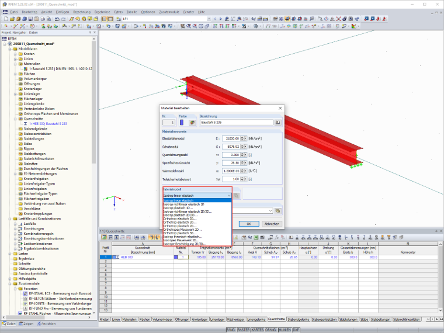Click the edit icon beside the lower combo box

pyautogui.click(x=277, y=211)
